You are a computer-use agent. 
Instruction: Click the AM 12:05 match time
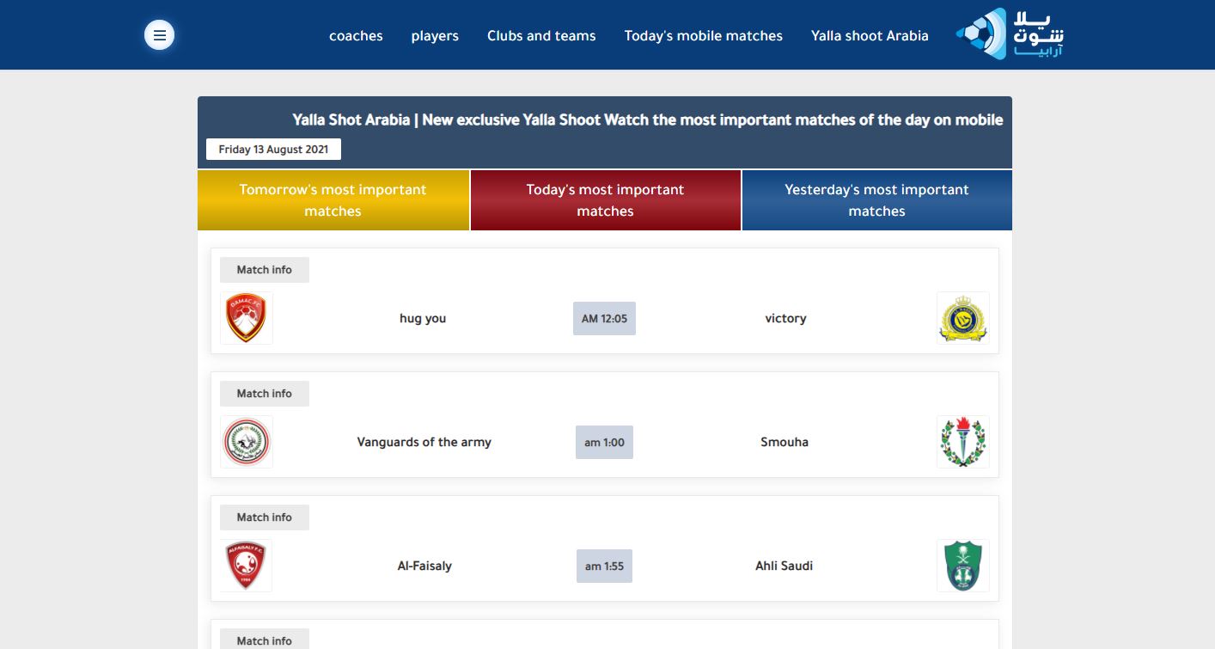pyautogui.click(x=604, y=318)
